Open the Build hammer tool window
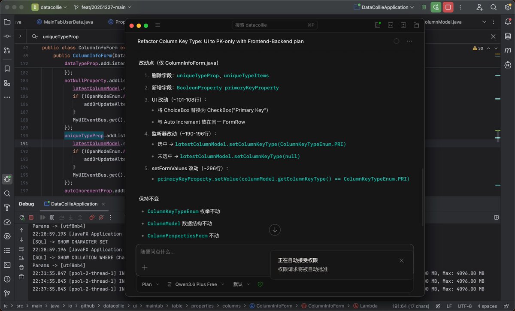This screenshot has height=311, width=515. 7,208
